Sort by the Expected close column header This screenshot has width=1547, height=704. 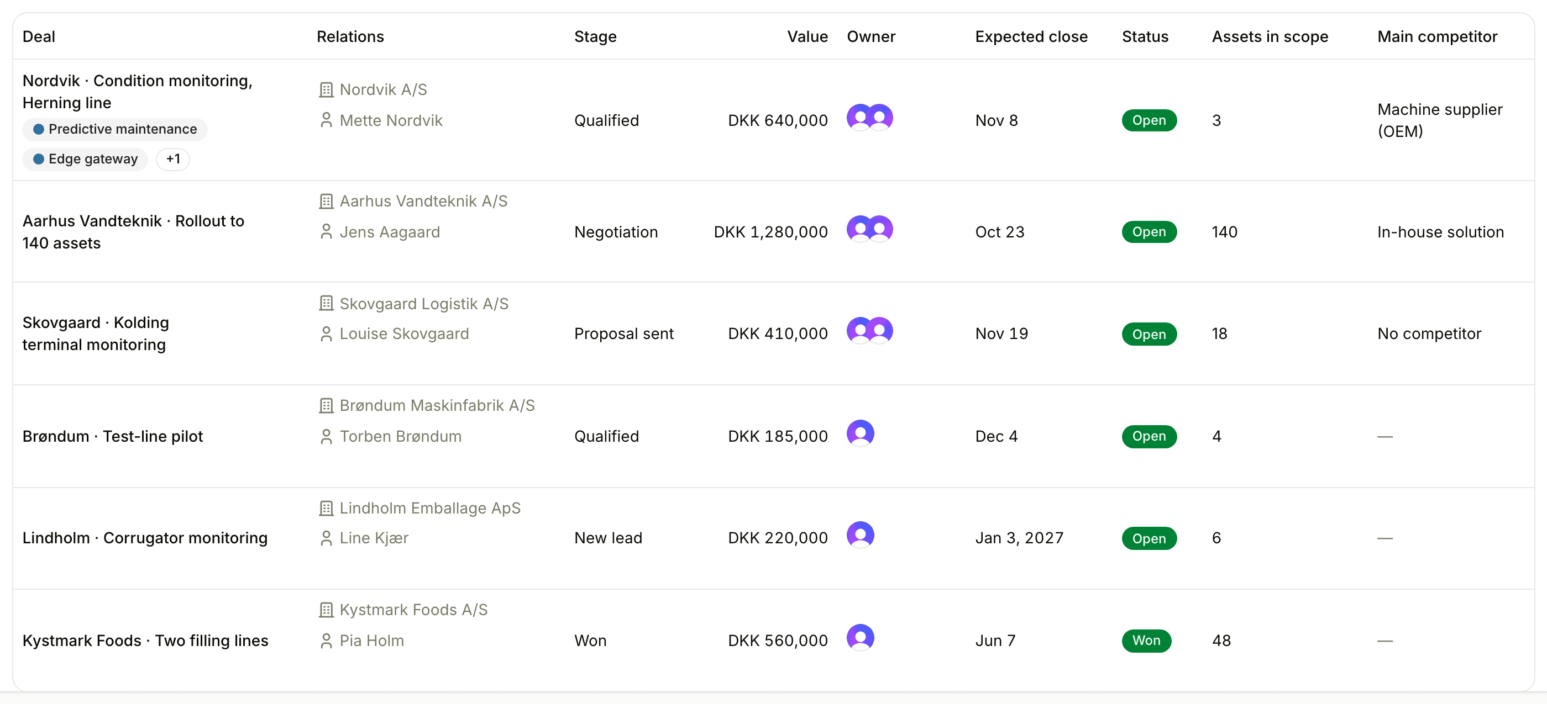1031,36
